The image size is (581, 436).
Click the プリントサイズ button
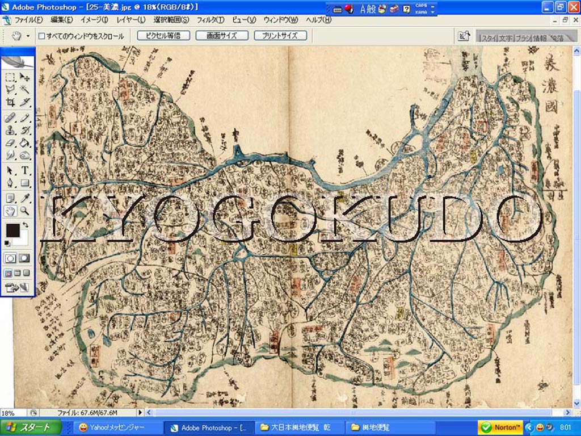280,36
